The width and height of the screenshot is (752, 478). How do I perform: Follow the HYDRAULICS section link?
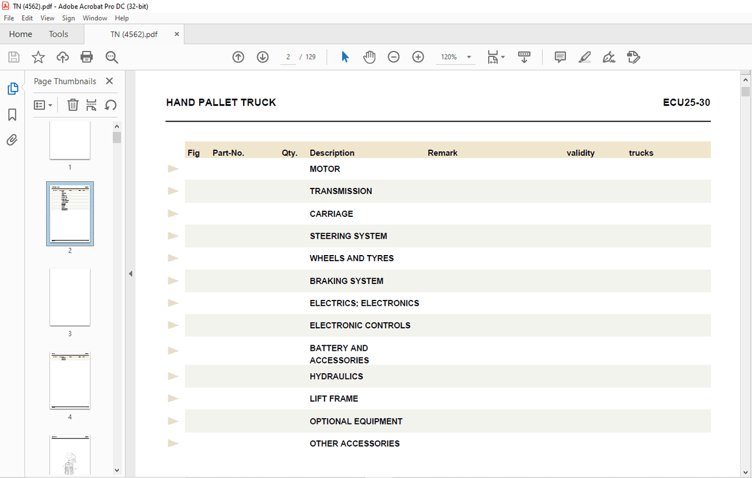pyautogui.click(x=336, y=376)
